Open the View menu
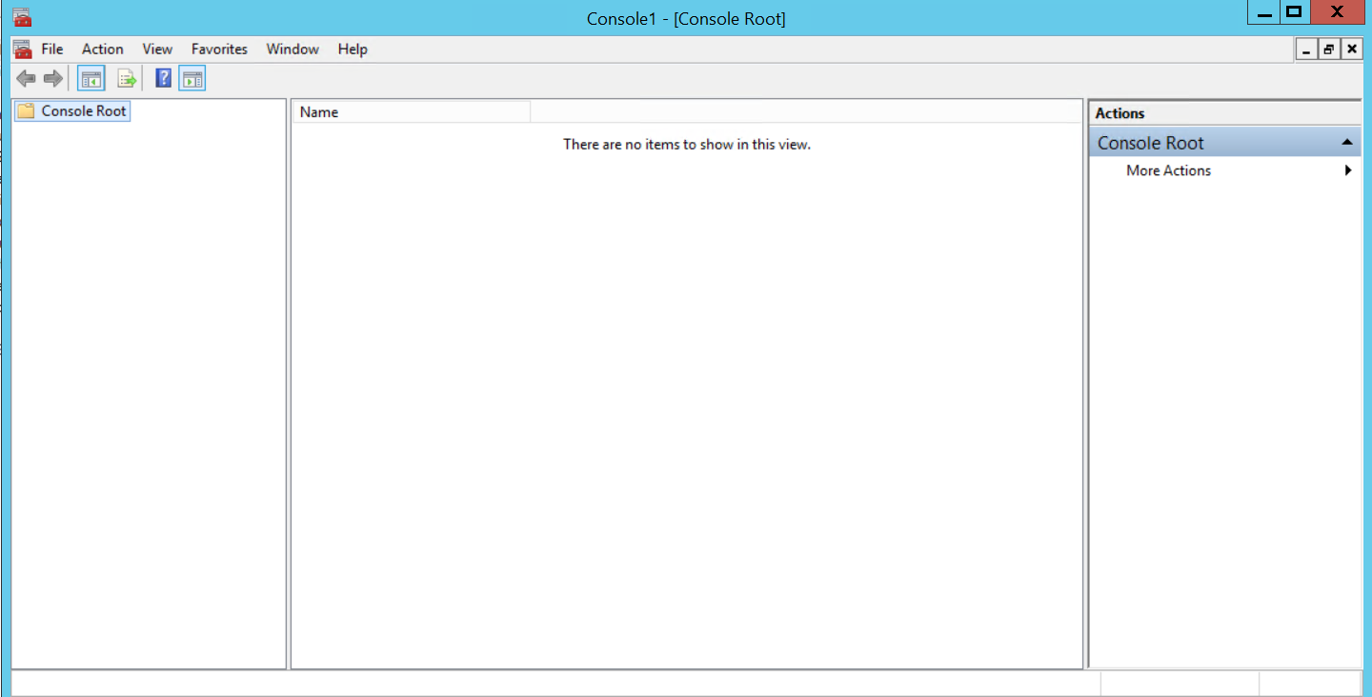Viewport: 1372px width, 697px height. click(x=157, y=49)
